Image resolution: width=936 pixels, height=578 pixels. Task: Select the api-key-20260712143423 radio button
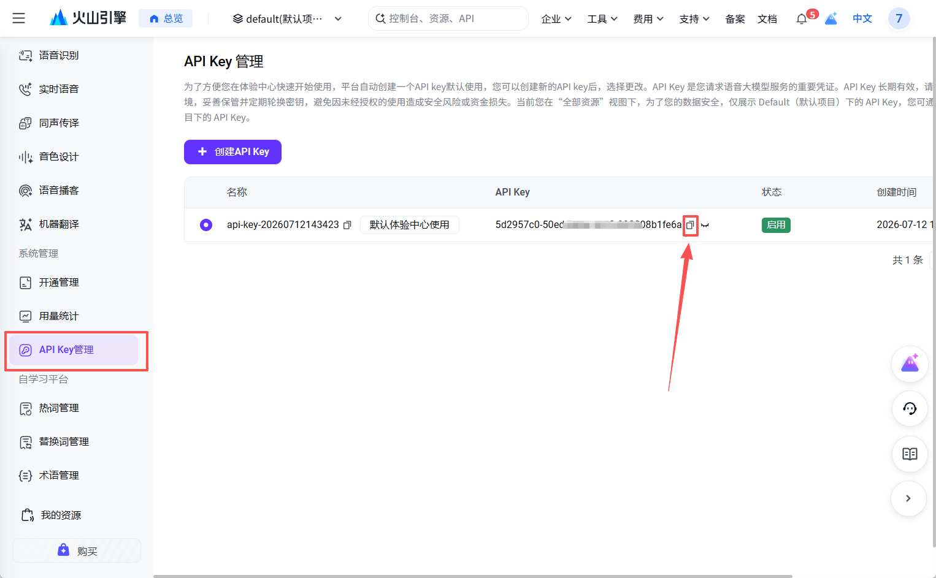tap(206, 225)
